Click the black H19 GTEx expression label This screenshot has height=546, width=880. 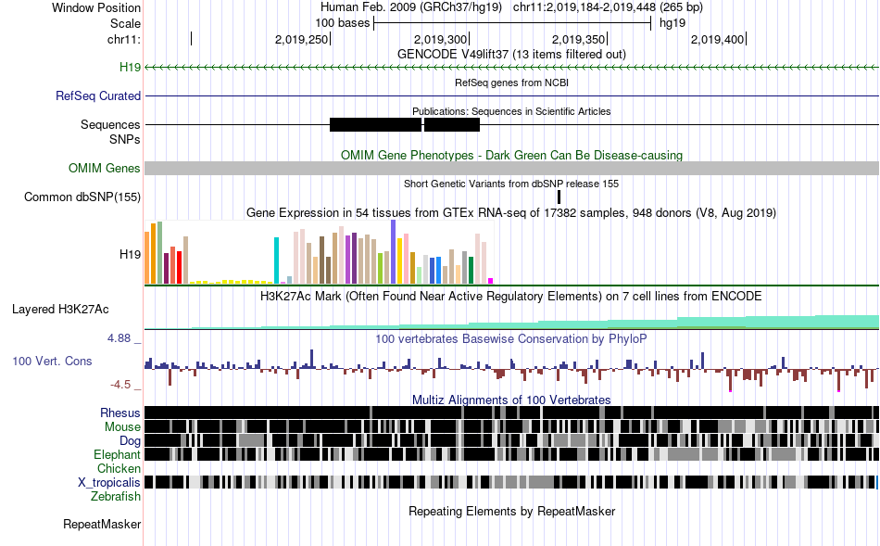(x=130, y=255)
